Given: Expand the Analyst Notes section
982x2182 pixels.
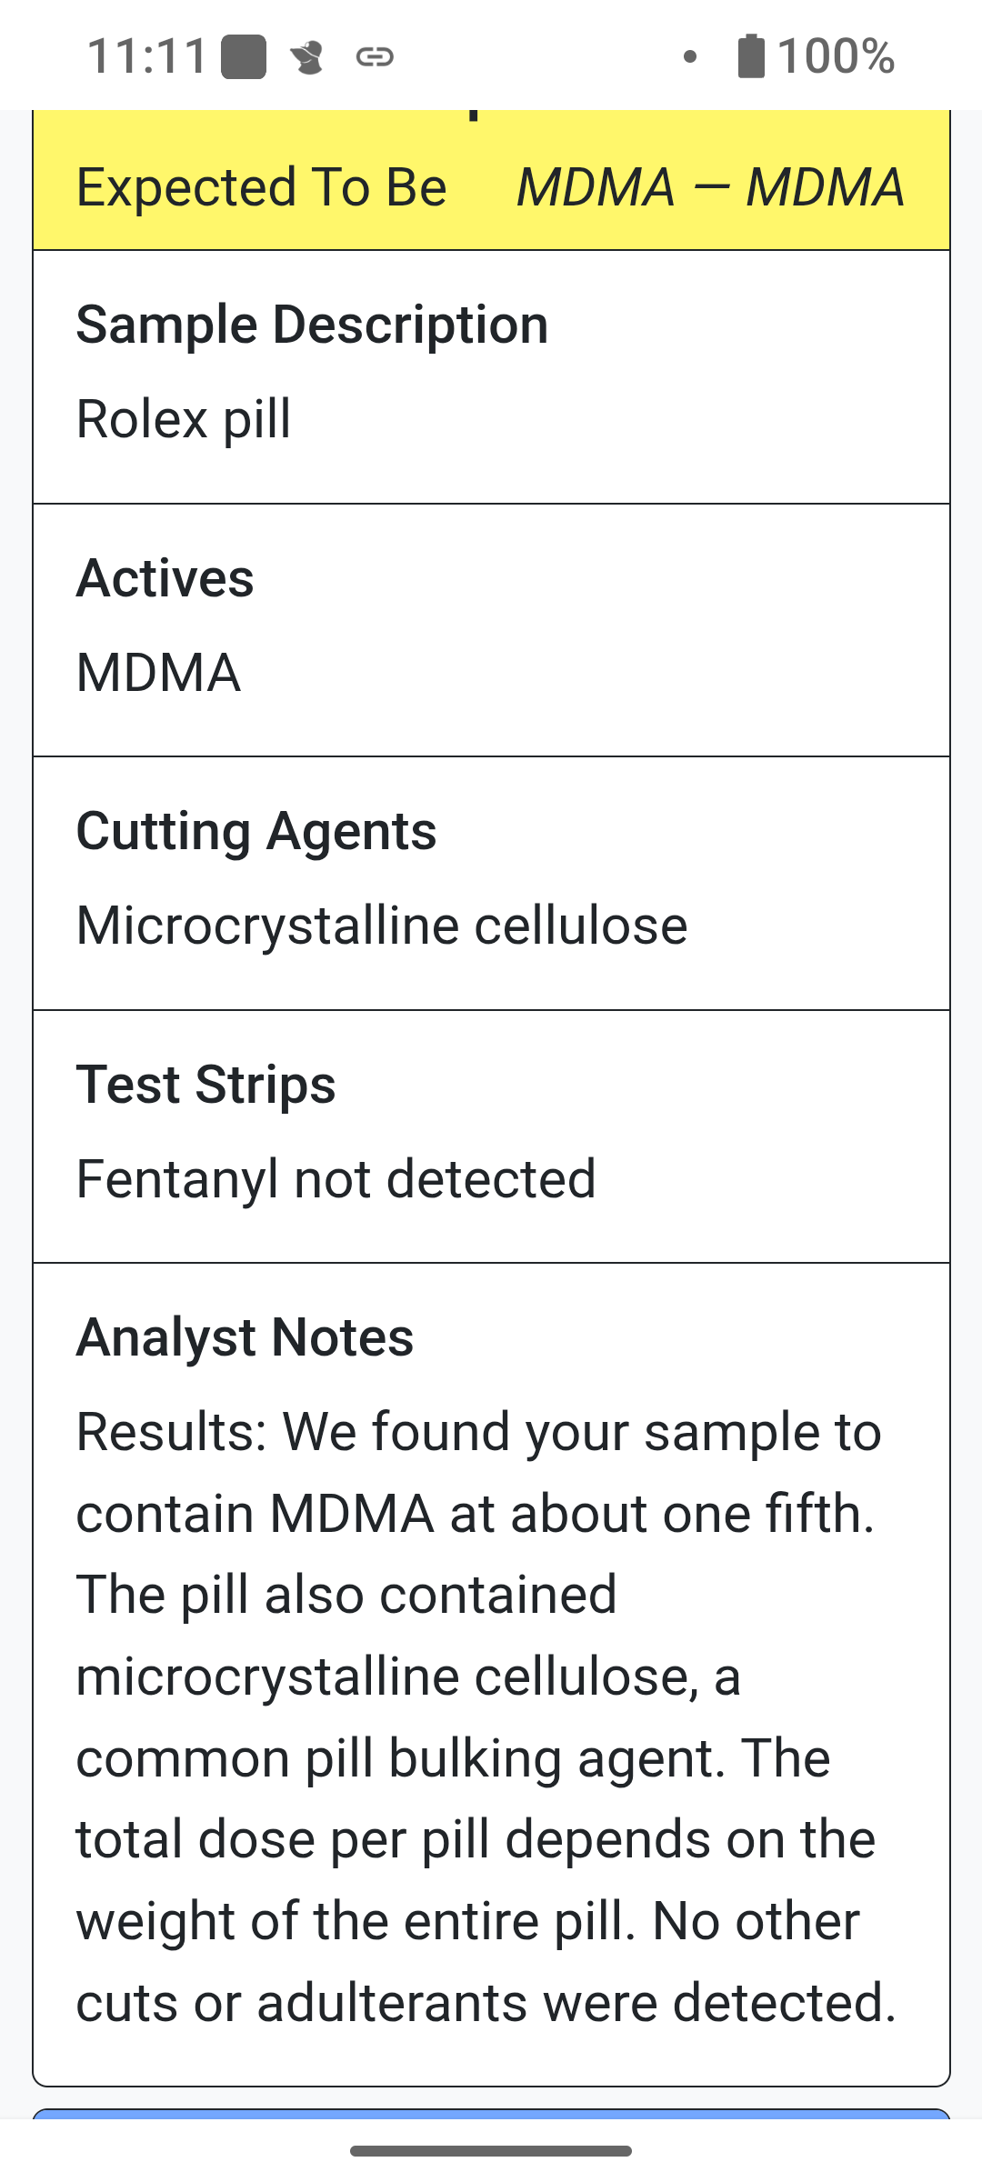Looking at the screenshot, I should pos(245,1336).
